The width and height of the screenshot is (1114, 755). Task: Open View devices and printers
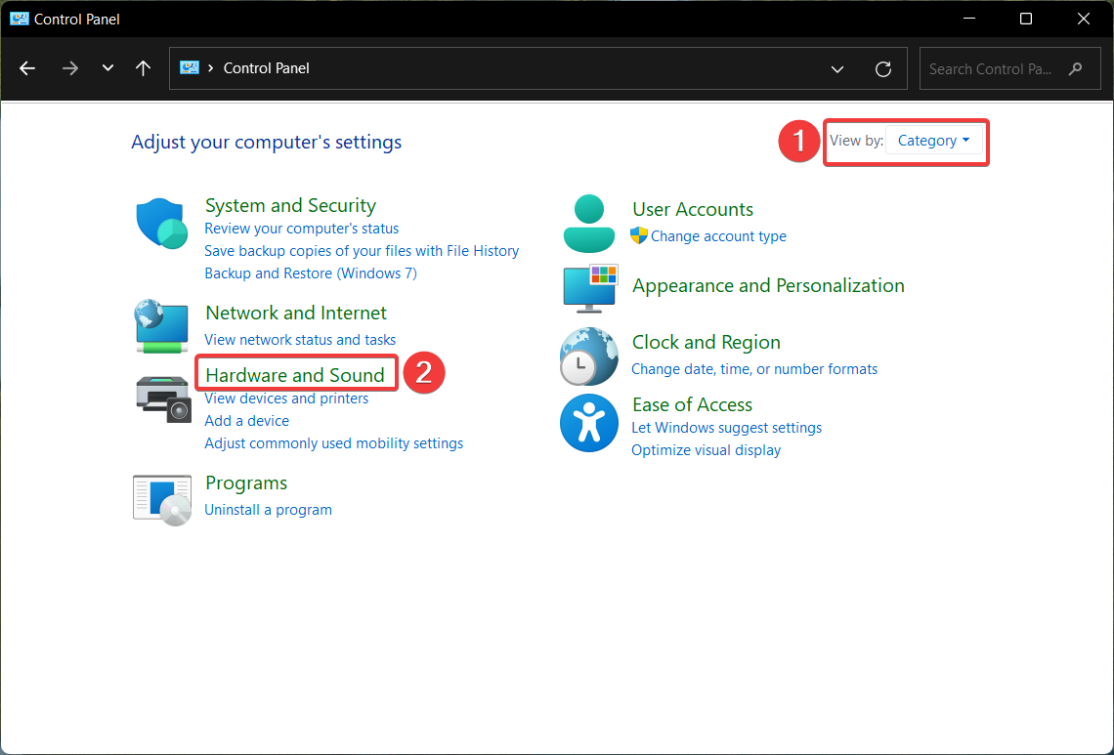(286, 398)
